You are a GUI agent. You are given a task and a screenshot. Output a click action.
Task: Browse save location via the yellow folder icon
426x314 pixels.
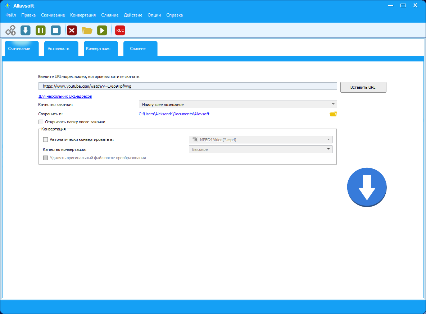tap(333, 114)
